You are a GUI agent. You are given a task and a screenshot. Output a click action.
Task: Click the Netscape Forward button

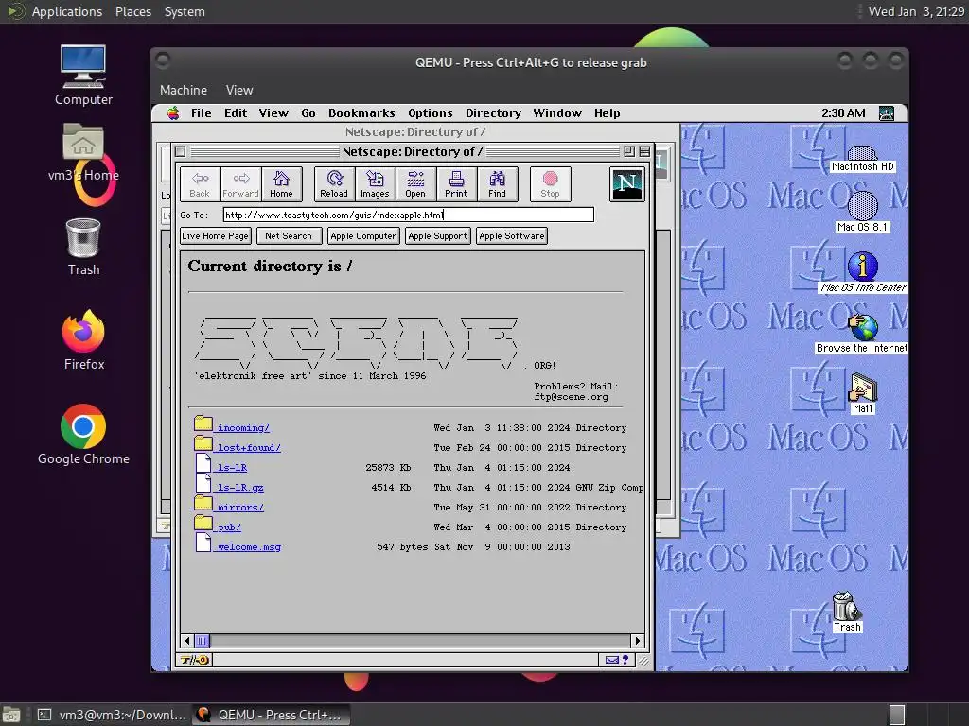coord(240,184)
